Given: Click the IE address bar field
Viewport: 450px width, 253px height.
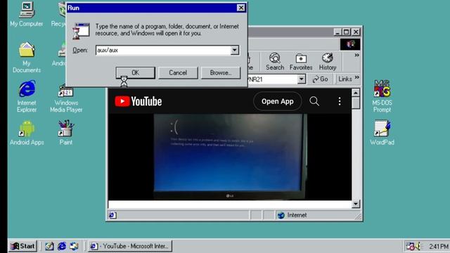Looking at the screenshot, I should click(273, 79).
